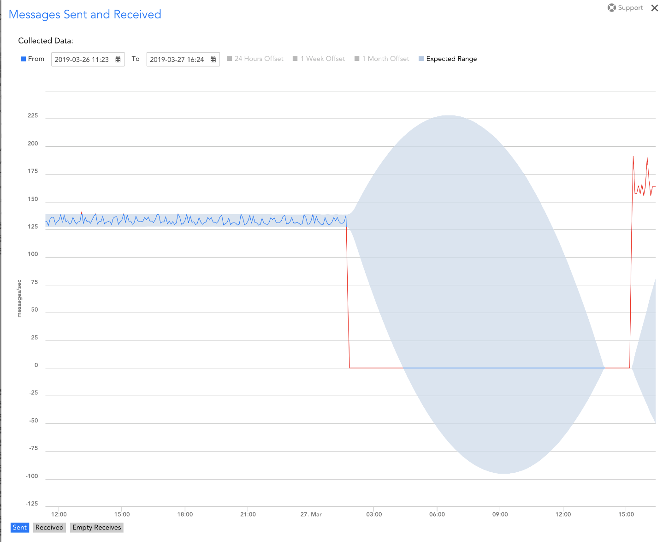Click the Collected Data: label
Screen dimensions: 663x542
pos(46,41)
